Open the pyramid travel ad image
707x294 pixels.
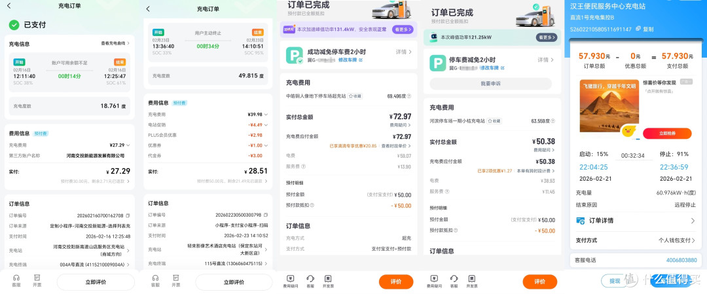[x=609, y=106]
